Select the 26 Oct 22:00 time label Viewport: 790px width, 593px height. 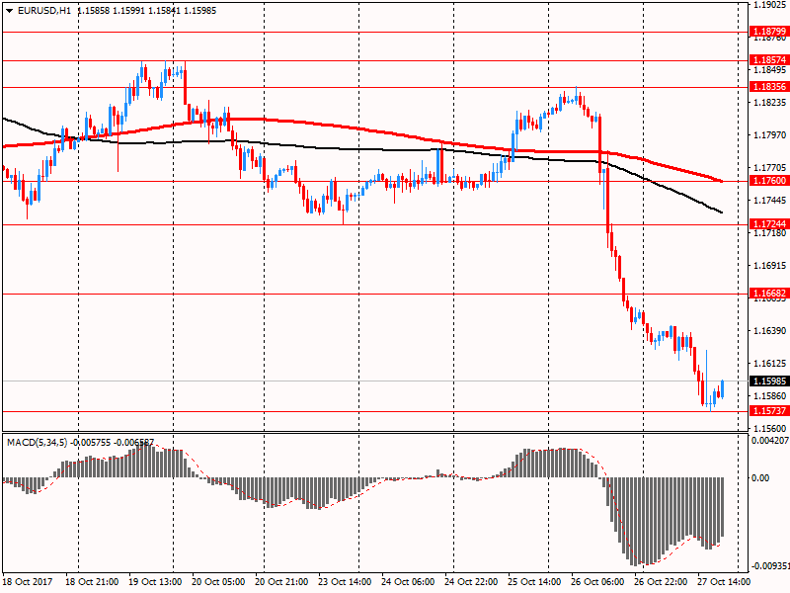661,581
